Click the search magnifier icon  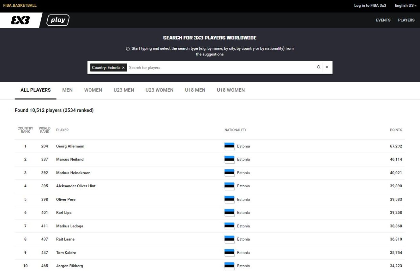click(318, 67)
